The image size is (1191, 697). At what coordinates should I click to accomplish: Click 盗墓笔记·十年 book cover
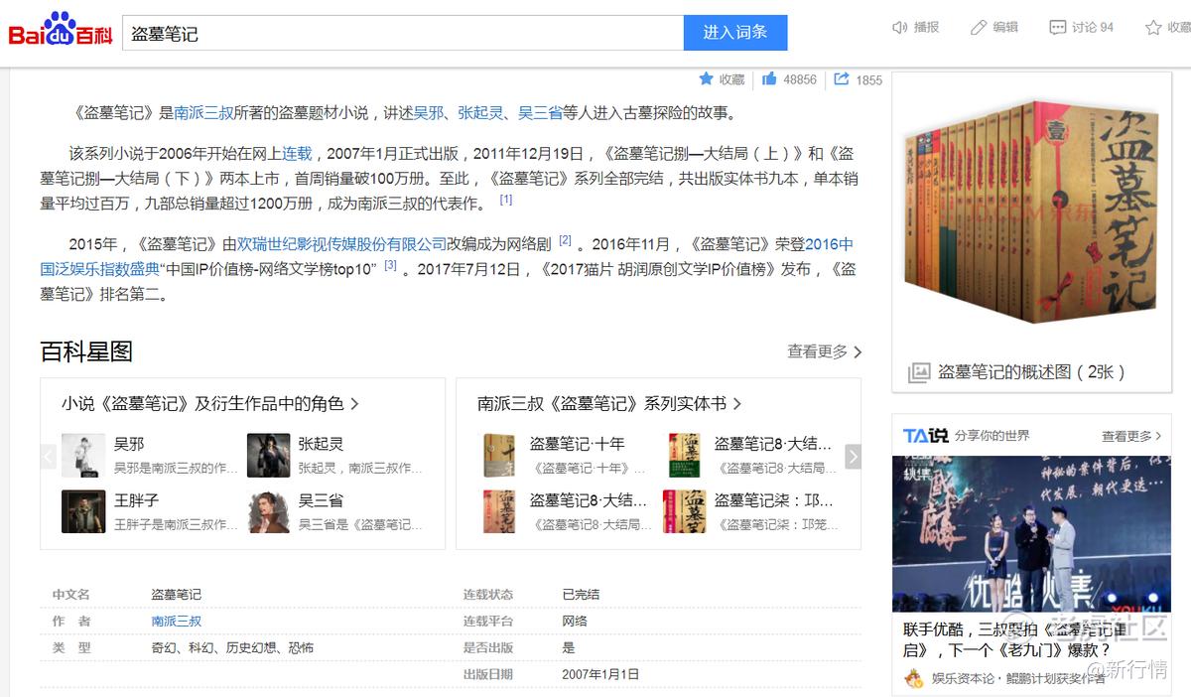pyautogui.click(x=499, y=455)
